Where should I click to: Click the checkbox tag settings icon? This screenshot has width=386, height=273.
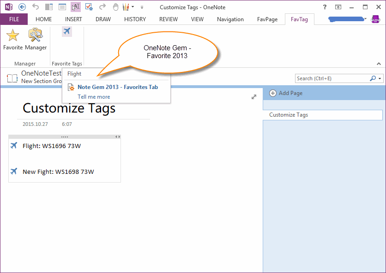89,7
